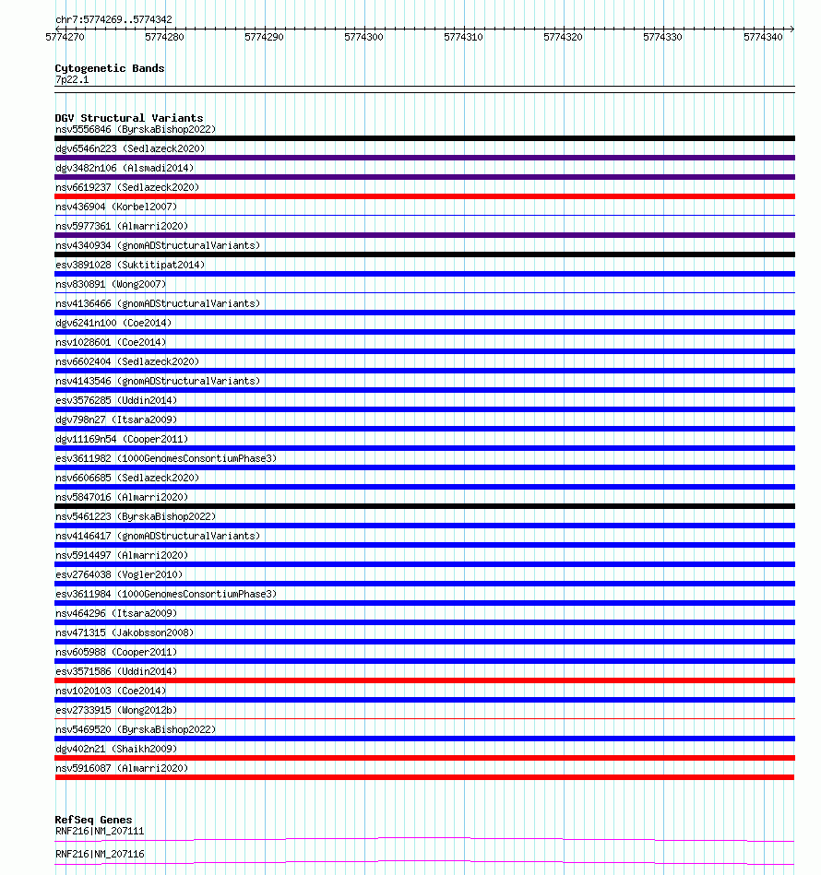
Task: Click ruler position 5774340
Action: [763, 37]
